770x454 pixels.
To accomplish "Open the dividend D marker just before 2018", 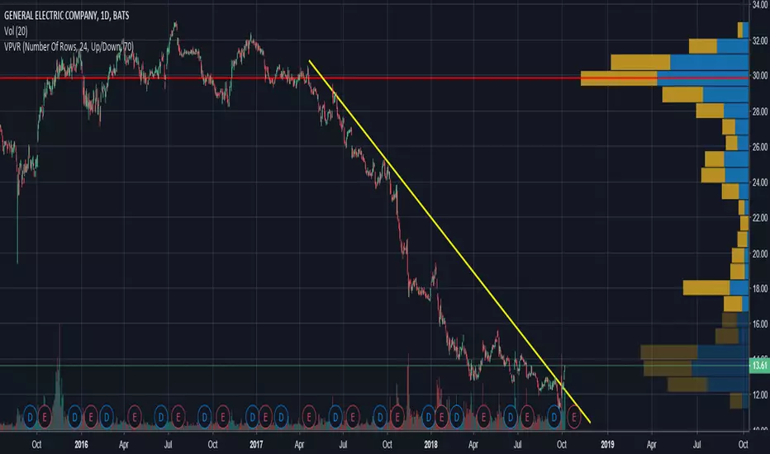I will point(428,418).
